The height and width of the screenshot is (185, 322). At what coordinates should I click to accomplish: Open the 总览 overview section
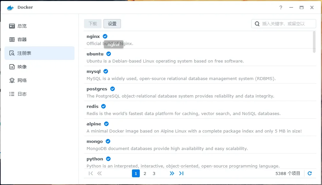[40, 26]
